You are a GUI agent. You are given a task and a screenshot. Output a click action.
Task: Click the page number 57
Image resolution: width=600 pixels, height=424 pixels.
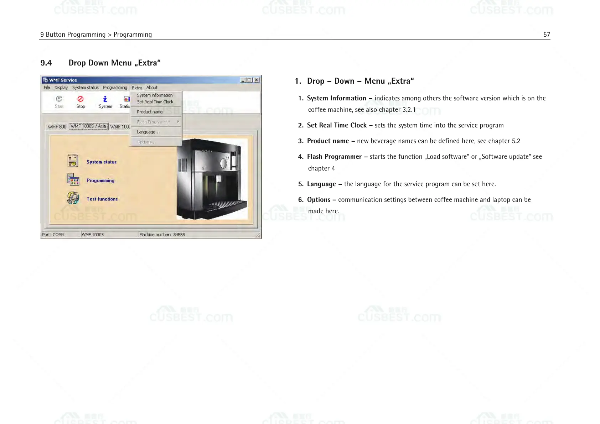(x=547, y=35)
